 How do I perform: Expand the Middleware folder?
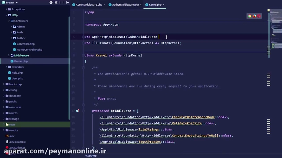[x=9, y=55]
